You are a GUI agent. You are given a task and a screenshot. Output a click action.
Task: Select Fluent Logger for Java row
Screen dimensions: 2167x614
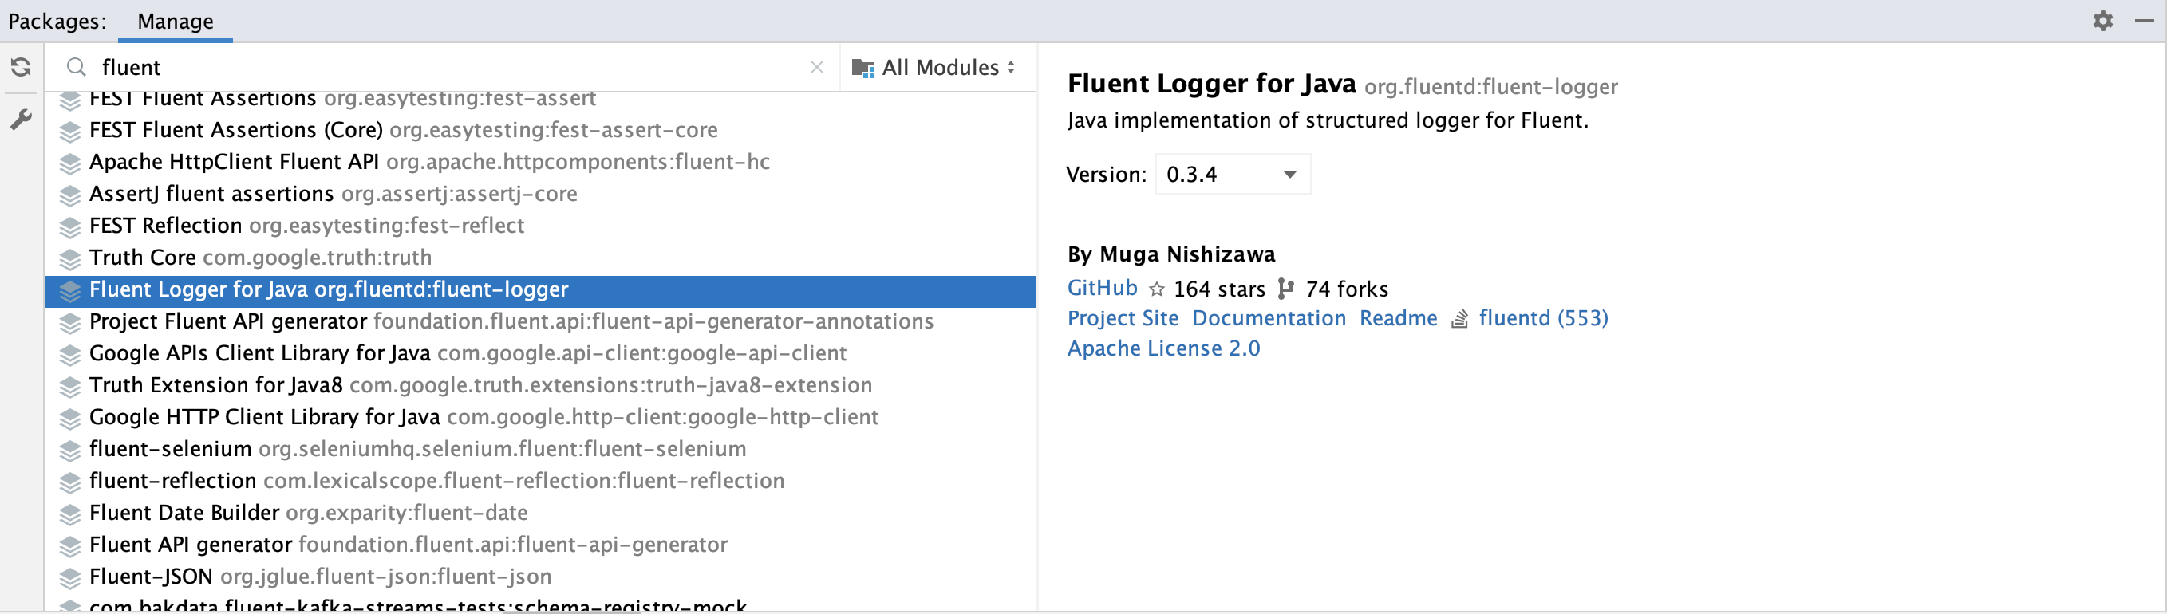tap(540, 290)
